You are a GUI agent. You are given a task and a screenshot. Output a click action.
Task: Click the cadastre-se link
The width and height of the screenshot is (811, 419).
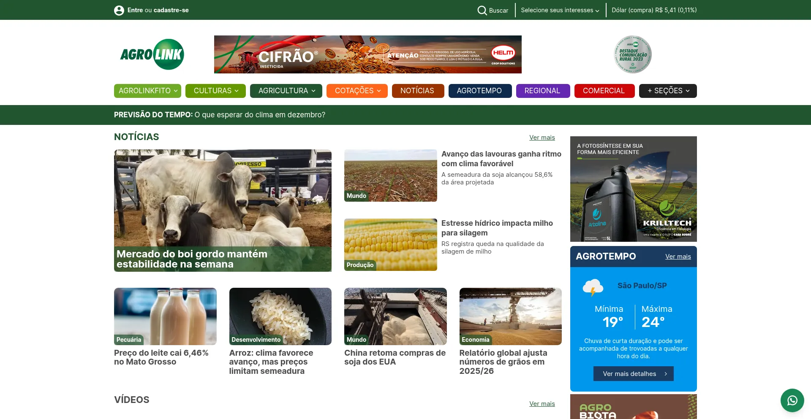pos(171,10)
